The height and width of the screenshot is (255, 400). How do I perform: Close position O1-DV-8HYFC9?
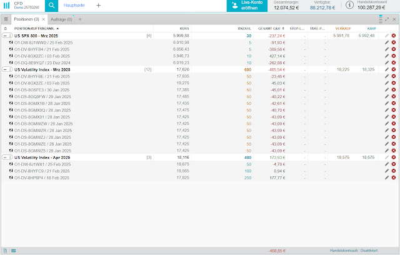(x=394, y=171)
